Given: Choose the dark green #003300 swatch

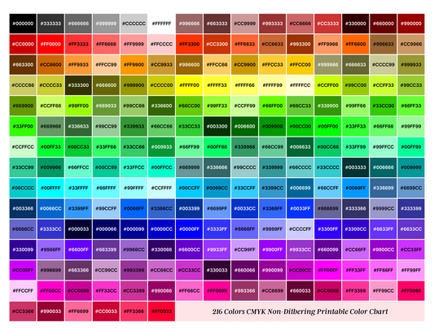Looking at the screenshot, I should (x=217, y=126).
